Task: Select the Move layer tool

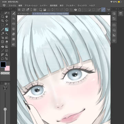Action: click(x=7, y=21)
